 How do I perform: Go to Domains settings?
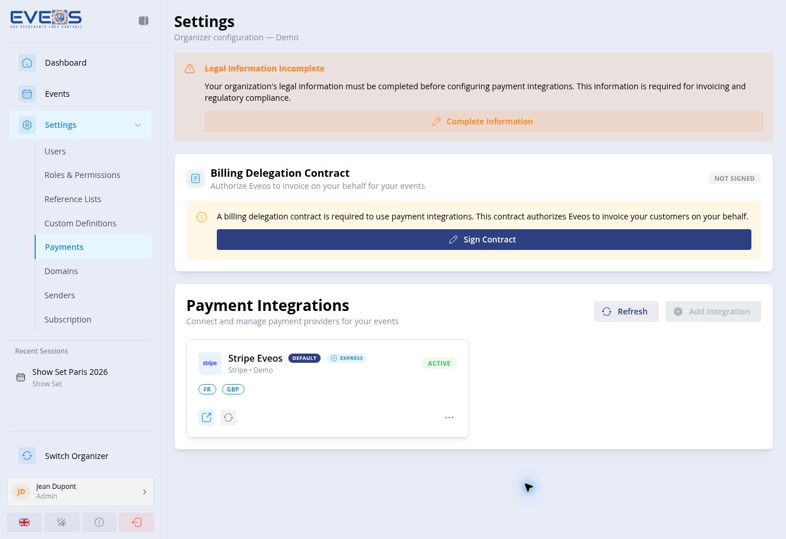[61, 271]
